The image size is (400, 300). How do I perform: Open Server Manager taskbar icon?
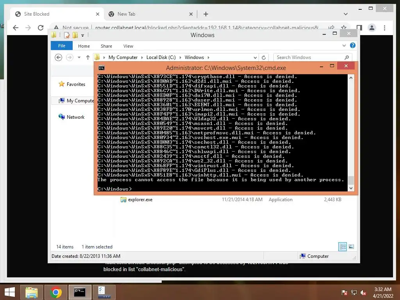(104, 292)
